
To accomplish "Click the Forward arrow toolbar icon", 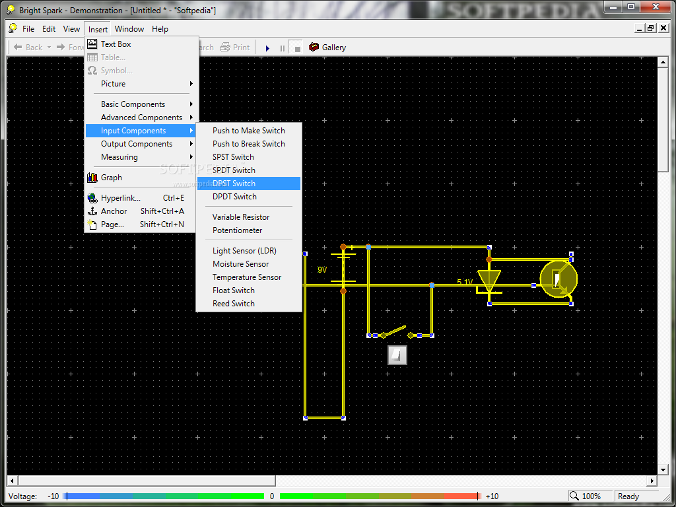I will [x=61, y=47].
